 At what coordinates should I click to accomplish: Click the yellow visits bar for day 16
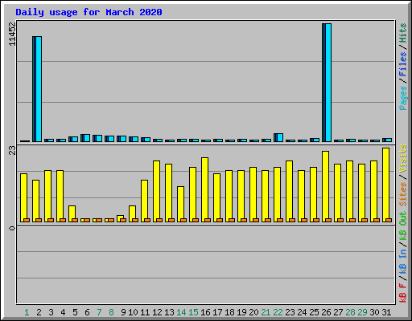[x=204, y=190]
